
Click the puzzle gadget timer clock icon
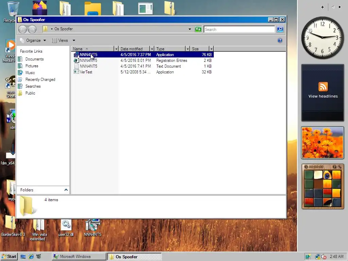tap(306, 167)
